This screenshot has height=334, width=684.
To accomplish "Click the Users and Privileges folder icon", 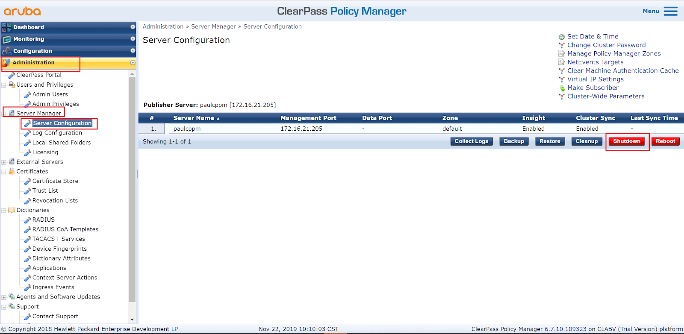I will [12, 85].
